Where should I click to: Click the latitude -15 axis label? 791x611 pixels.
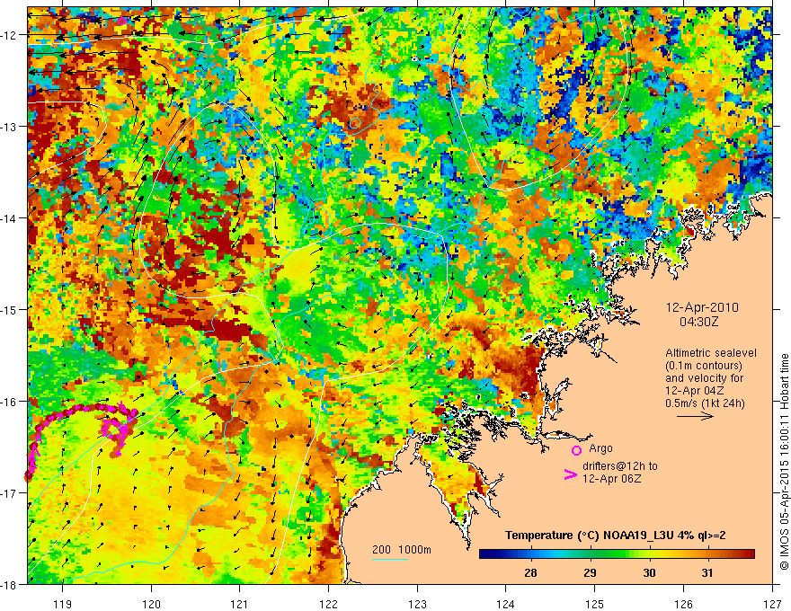[x=10, y=309]
